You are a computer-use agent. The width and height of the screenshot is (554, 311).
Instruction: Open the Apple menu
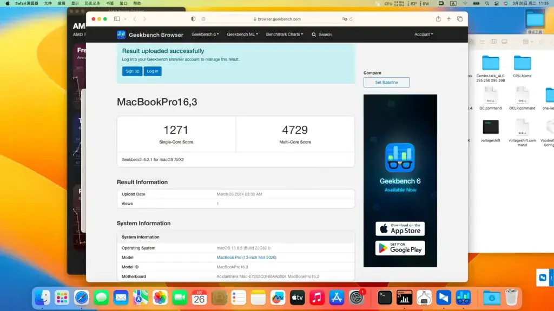click(x=8, y=3)
